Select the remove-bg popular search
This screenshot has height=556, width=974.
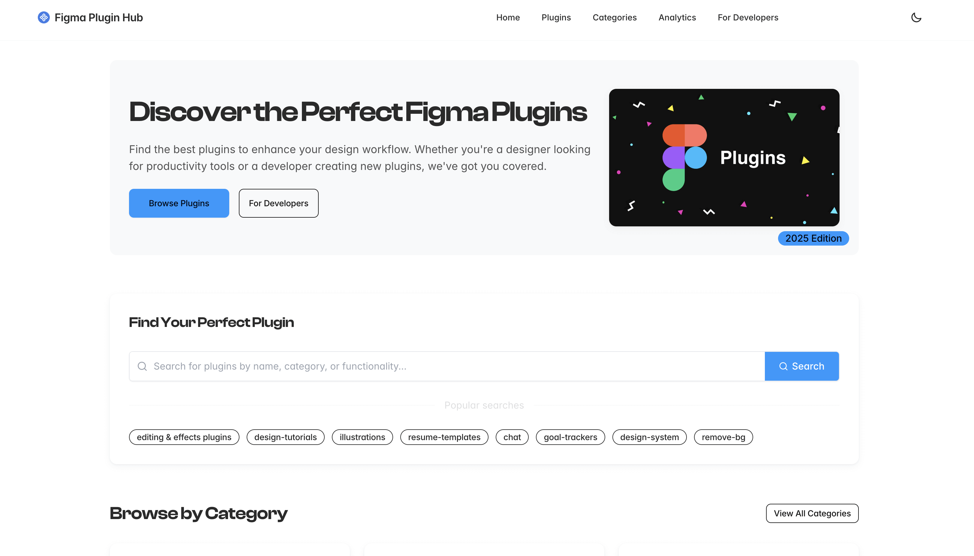[x=723, y=437]
